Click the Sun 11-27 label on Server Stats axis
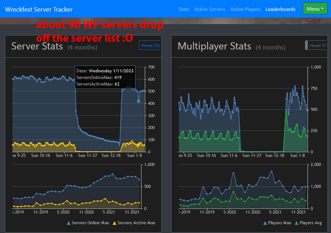This screenshot has width=331, height=233. point(88,155)
